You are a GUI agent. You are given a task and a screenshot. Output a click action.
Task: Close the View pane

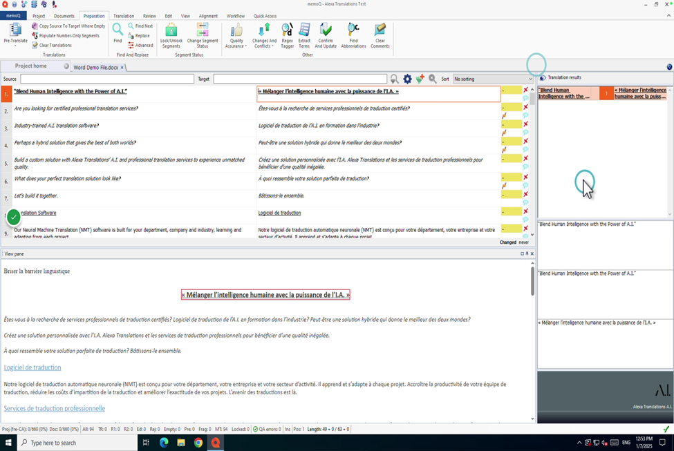(x=532, y=254)
